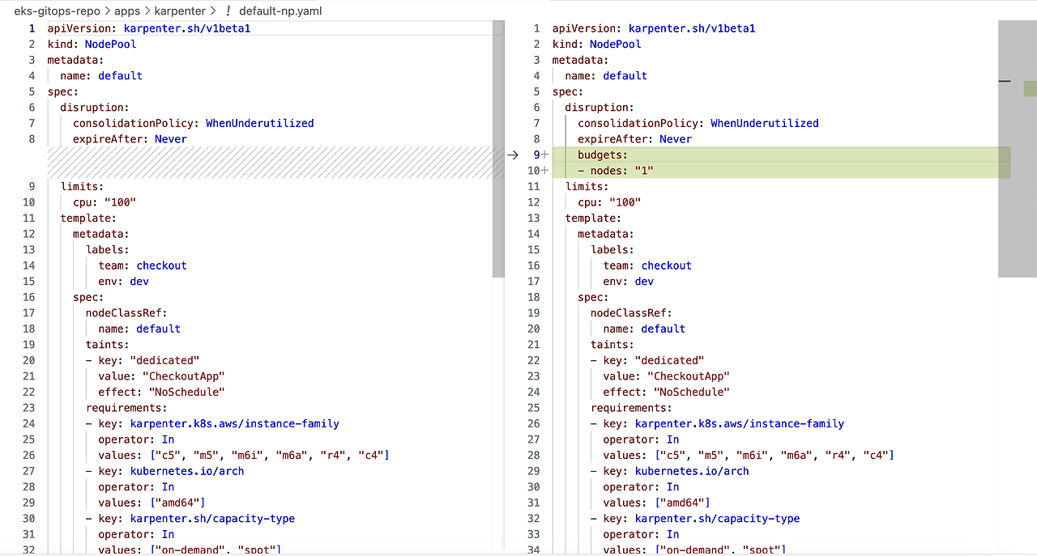Click 'WhenUnderutilized' in the left pane
The height and width of the screenshot is (556, 1037).
click(259, 123)
